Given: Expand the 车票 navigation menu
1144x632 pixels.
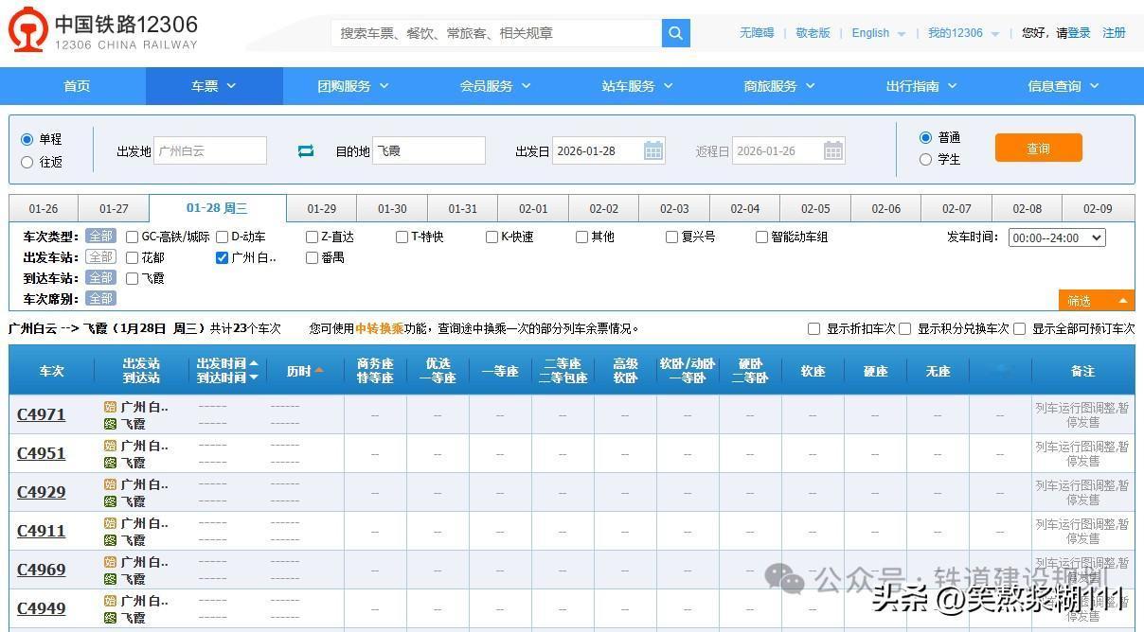Looking at the screenshot, I should (214, 86).
